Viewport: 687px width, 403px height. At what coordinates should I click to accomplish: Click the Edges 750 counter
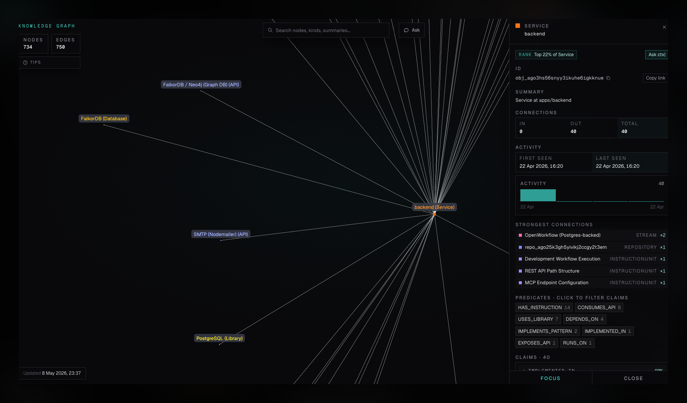click(66, 44)
